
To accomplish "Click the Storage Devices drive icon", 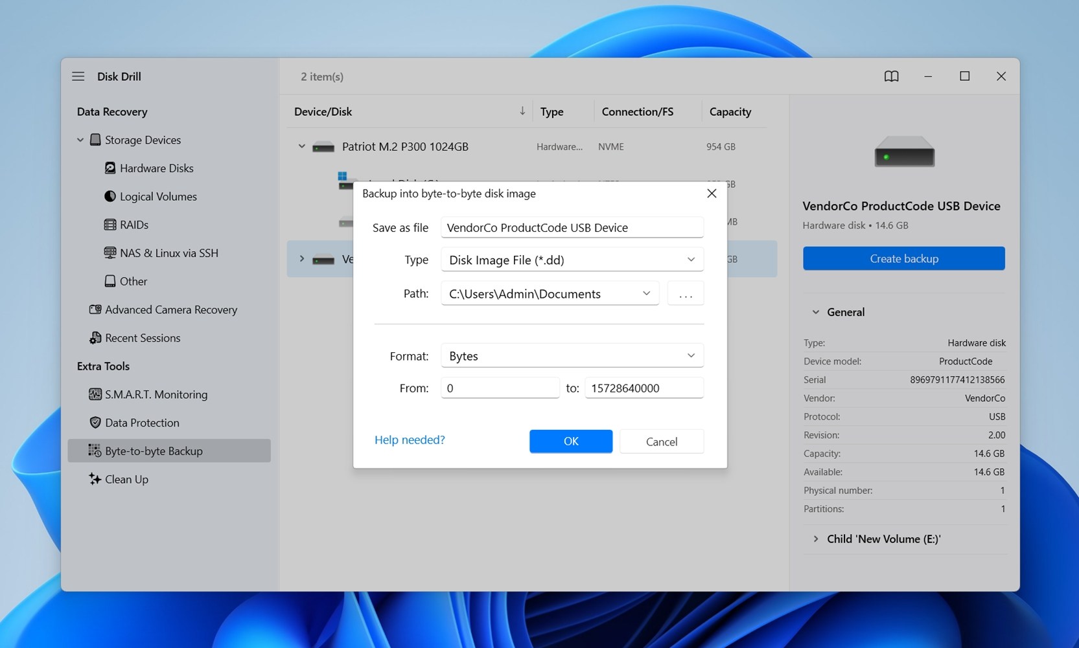I will pyautogui.click(x=95, y=140).
